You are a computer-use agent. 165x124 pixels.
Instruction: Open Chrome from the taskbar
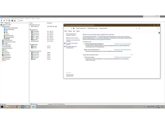click(17, 107)
